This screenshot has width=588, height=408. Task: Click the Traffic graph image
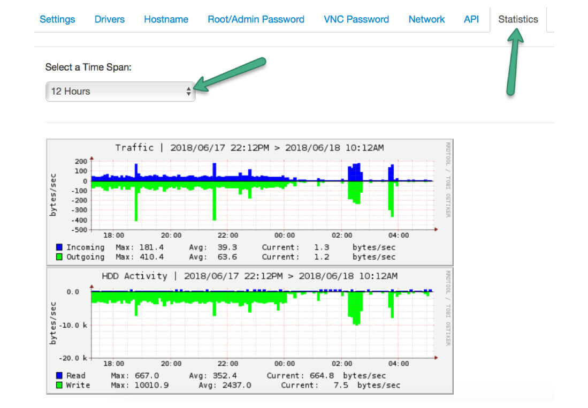tap(250, 202)
